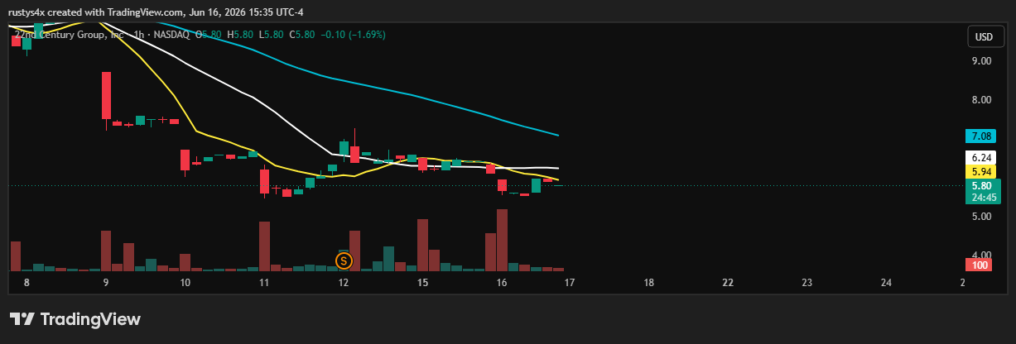Click the 5.80 current price label
1016x344 pixels.
[x=983, y=186]
